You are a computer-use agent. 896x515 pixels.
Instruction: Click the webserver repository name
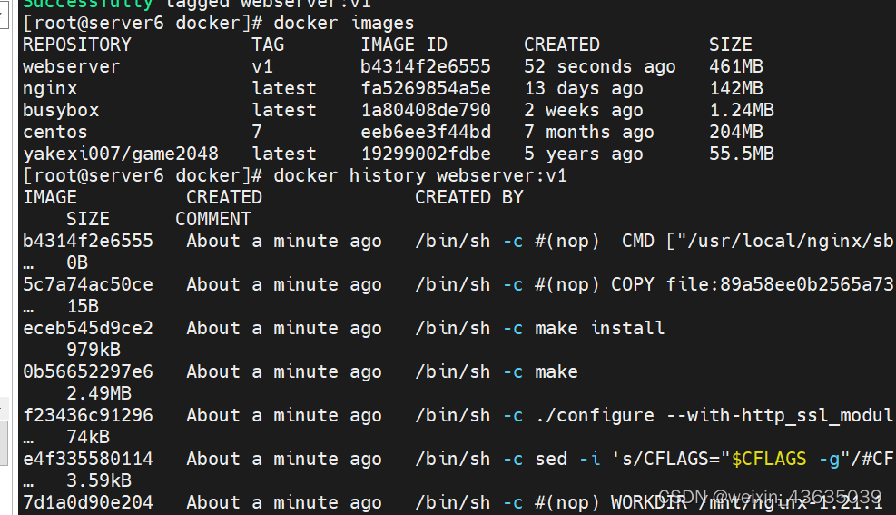(x=72, y=66)
